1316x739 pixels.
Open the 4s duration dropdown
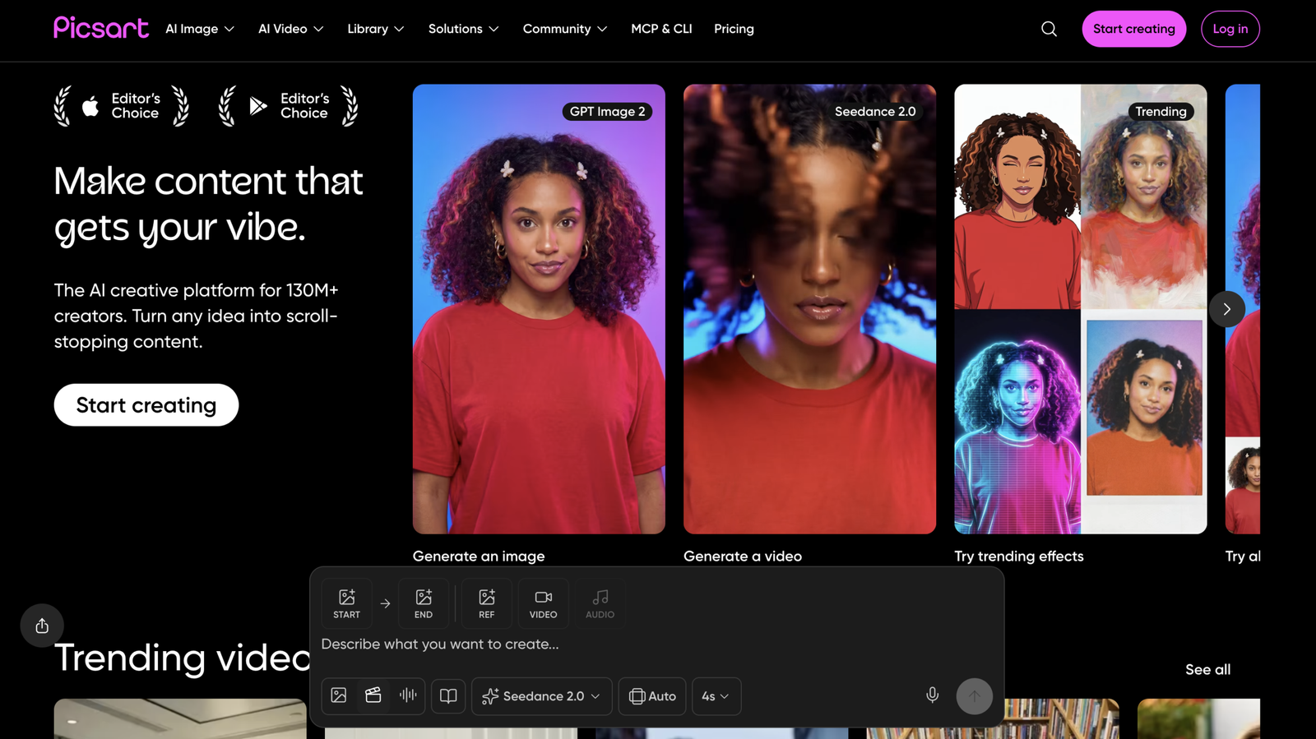click(x=716, y=696)
